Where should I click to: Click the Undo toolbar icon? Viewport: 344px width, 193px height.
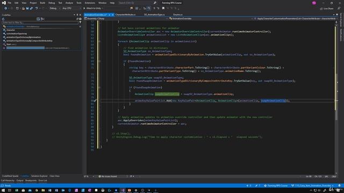[37, 9]
